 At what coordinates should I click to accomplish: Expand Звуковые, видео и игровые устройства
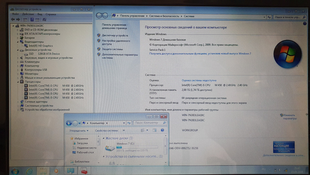point(18,58)
